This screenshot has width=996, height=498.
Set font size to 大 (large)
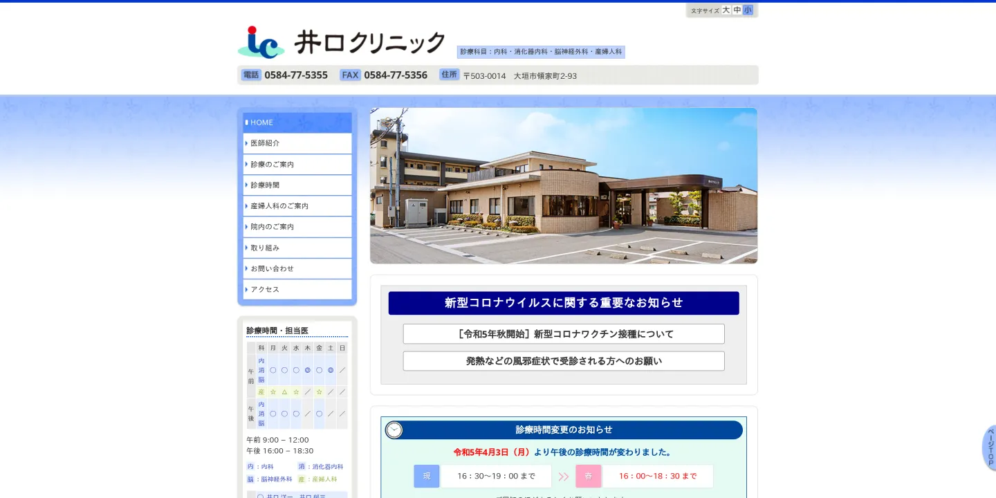[726, 10]
